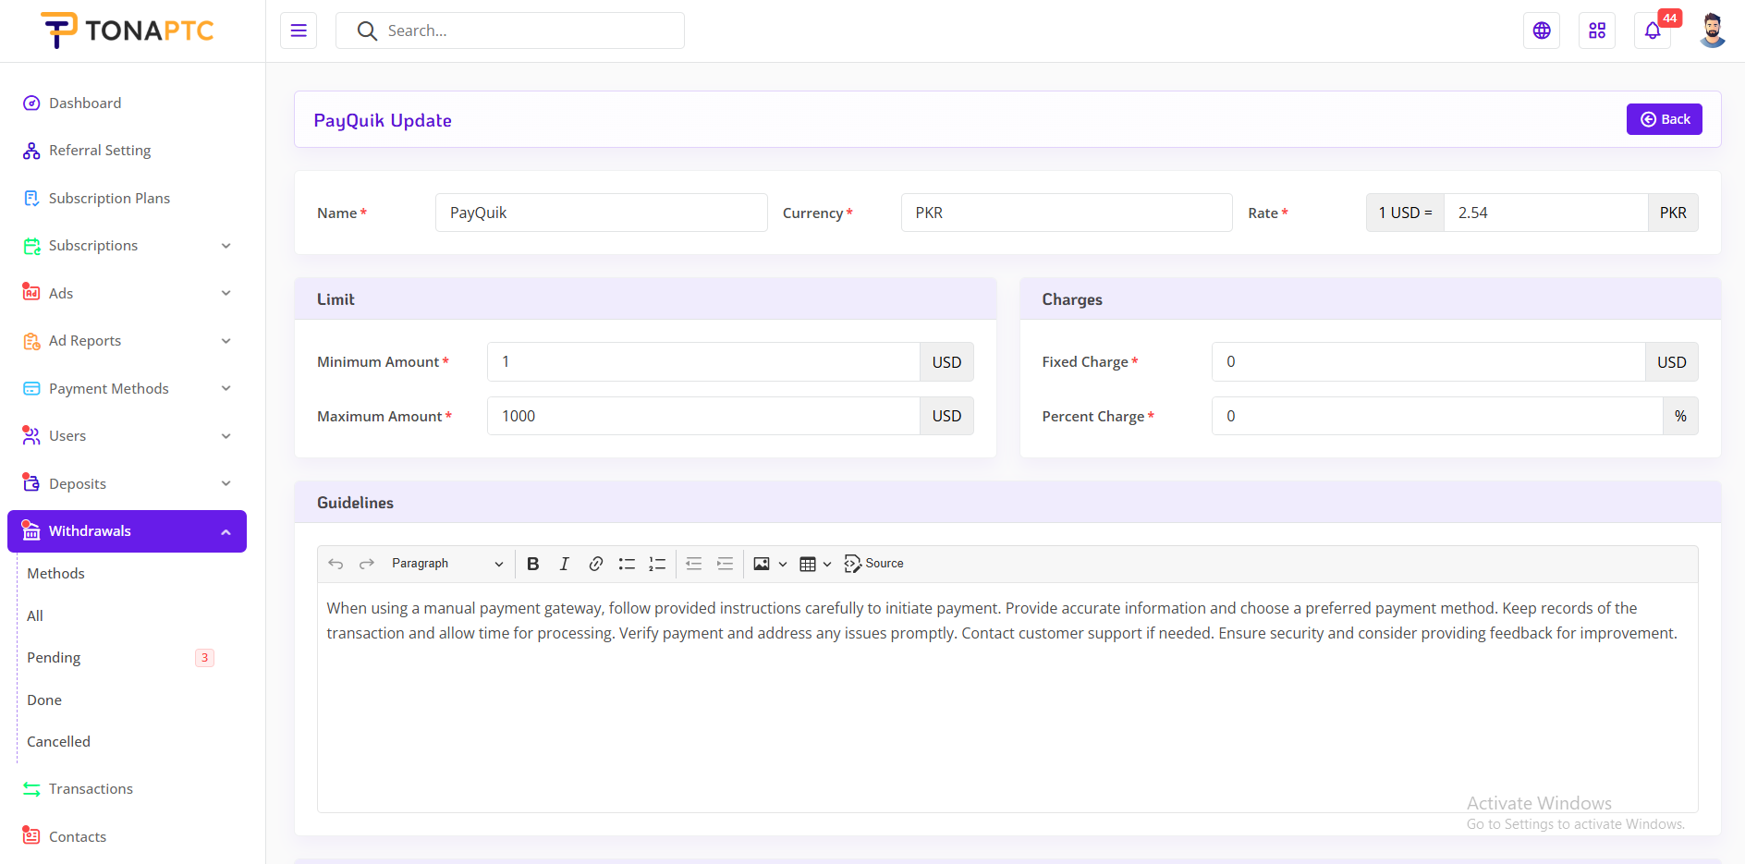Image resolution: width=1745 pixels, height=864 pixels.
Task: Toggle the hamburger sidebar menu
Action: point(299,30)
